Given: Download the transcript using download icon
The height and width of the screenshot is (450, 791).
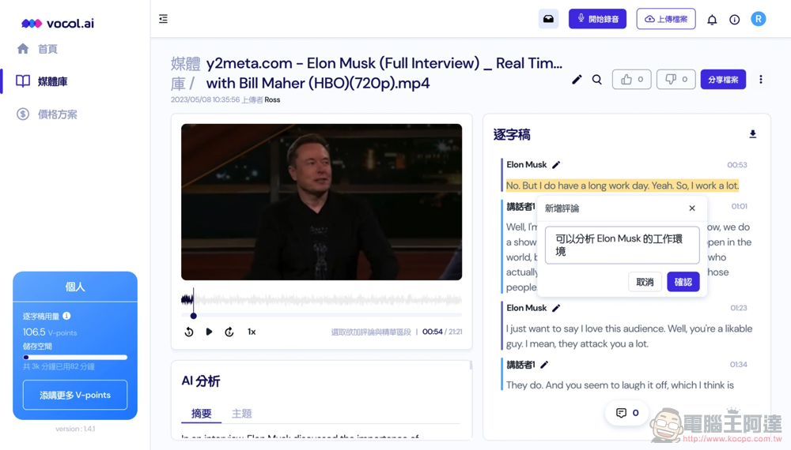Looking at the screenshot, I should click(x=752, y=134).
